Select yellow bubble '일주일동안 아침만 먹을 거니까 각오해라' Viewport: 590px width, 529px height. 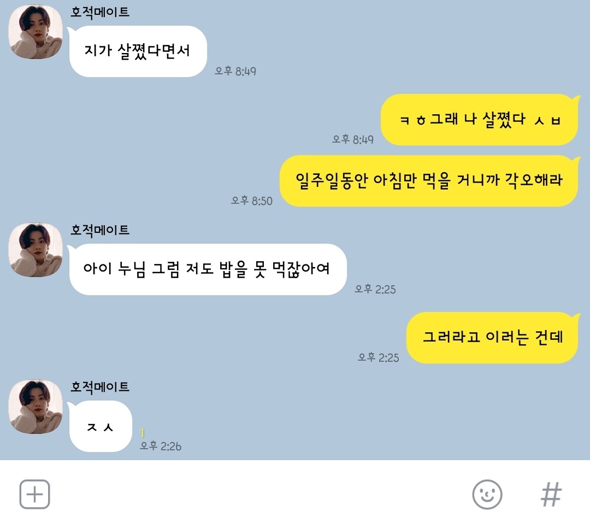429,181
